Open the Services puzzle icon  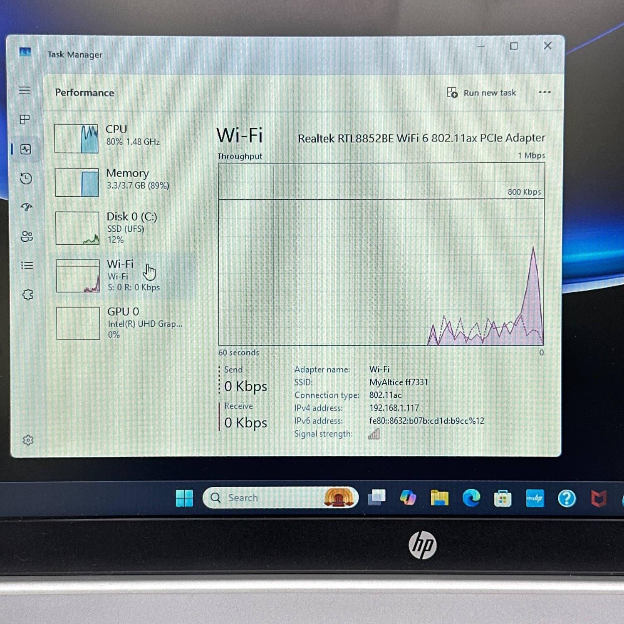(27, 295)
